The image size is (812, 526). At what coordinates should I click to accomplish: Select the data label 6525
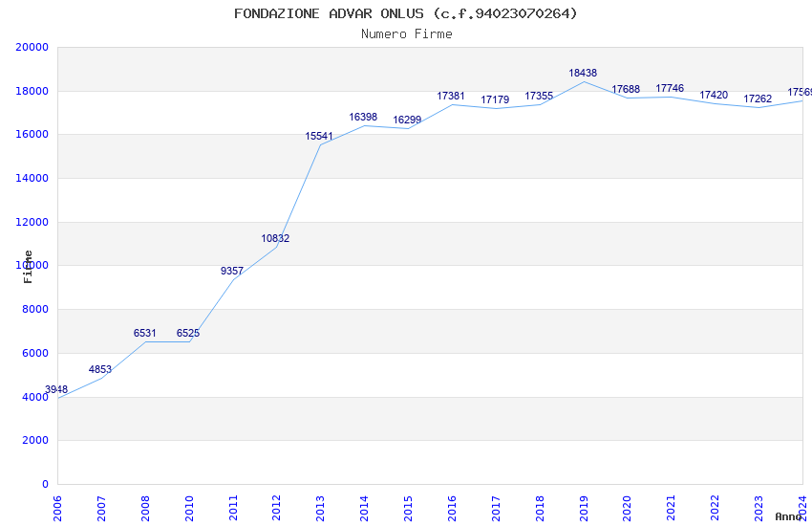(188, 333)
